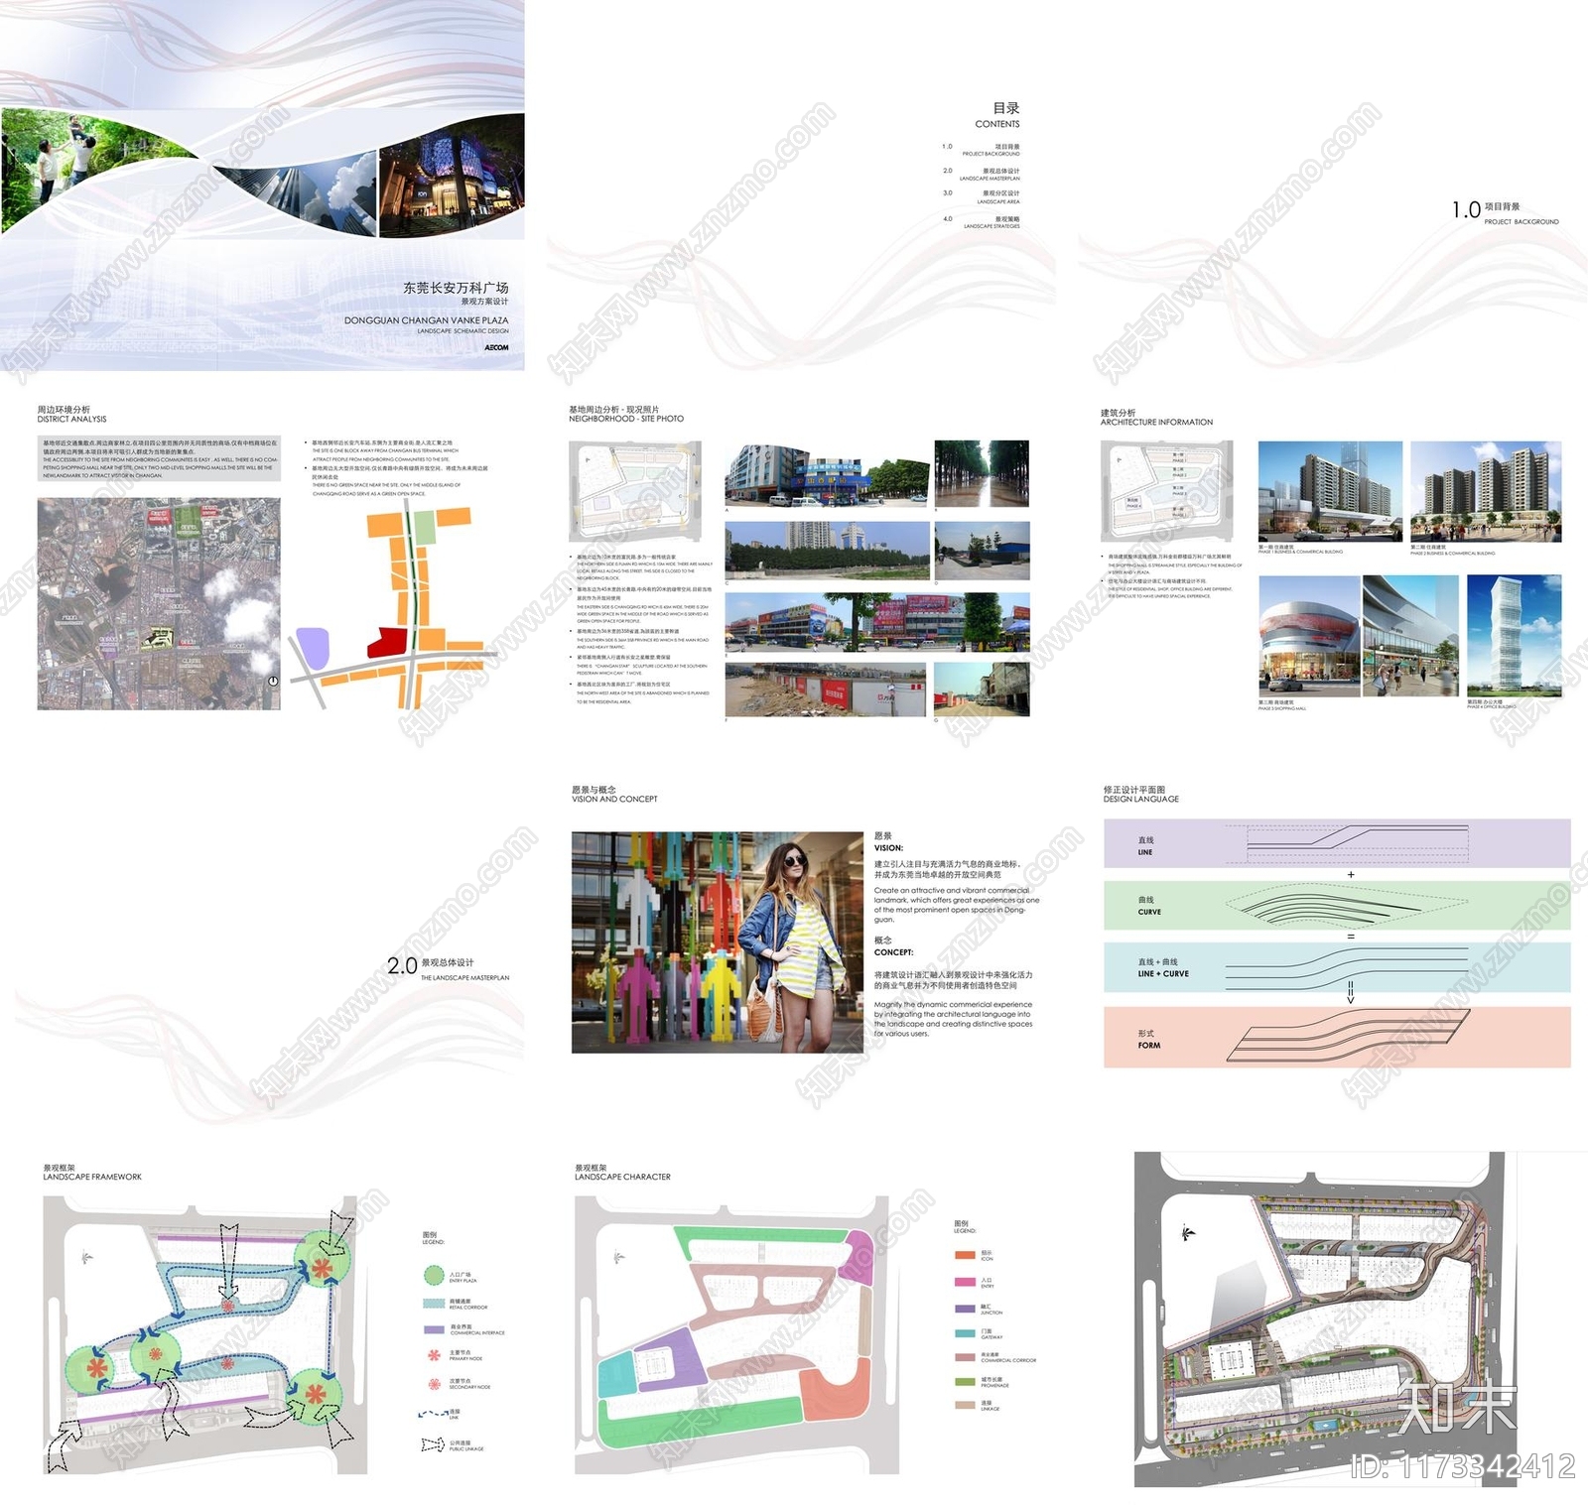Open the Phase 2 residential building render
The width and height of the screenshot is (1588, 1505).
coord(1486,491)
